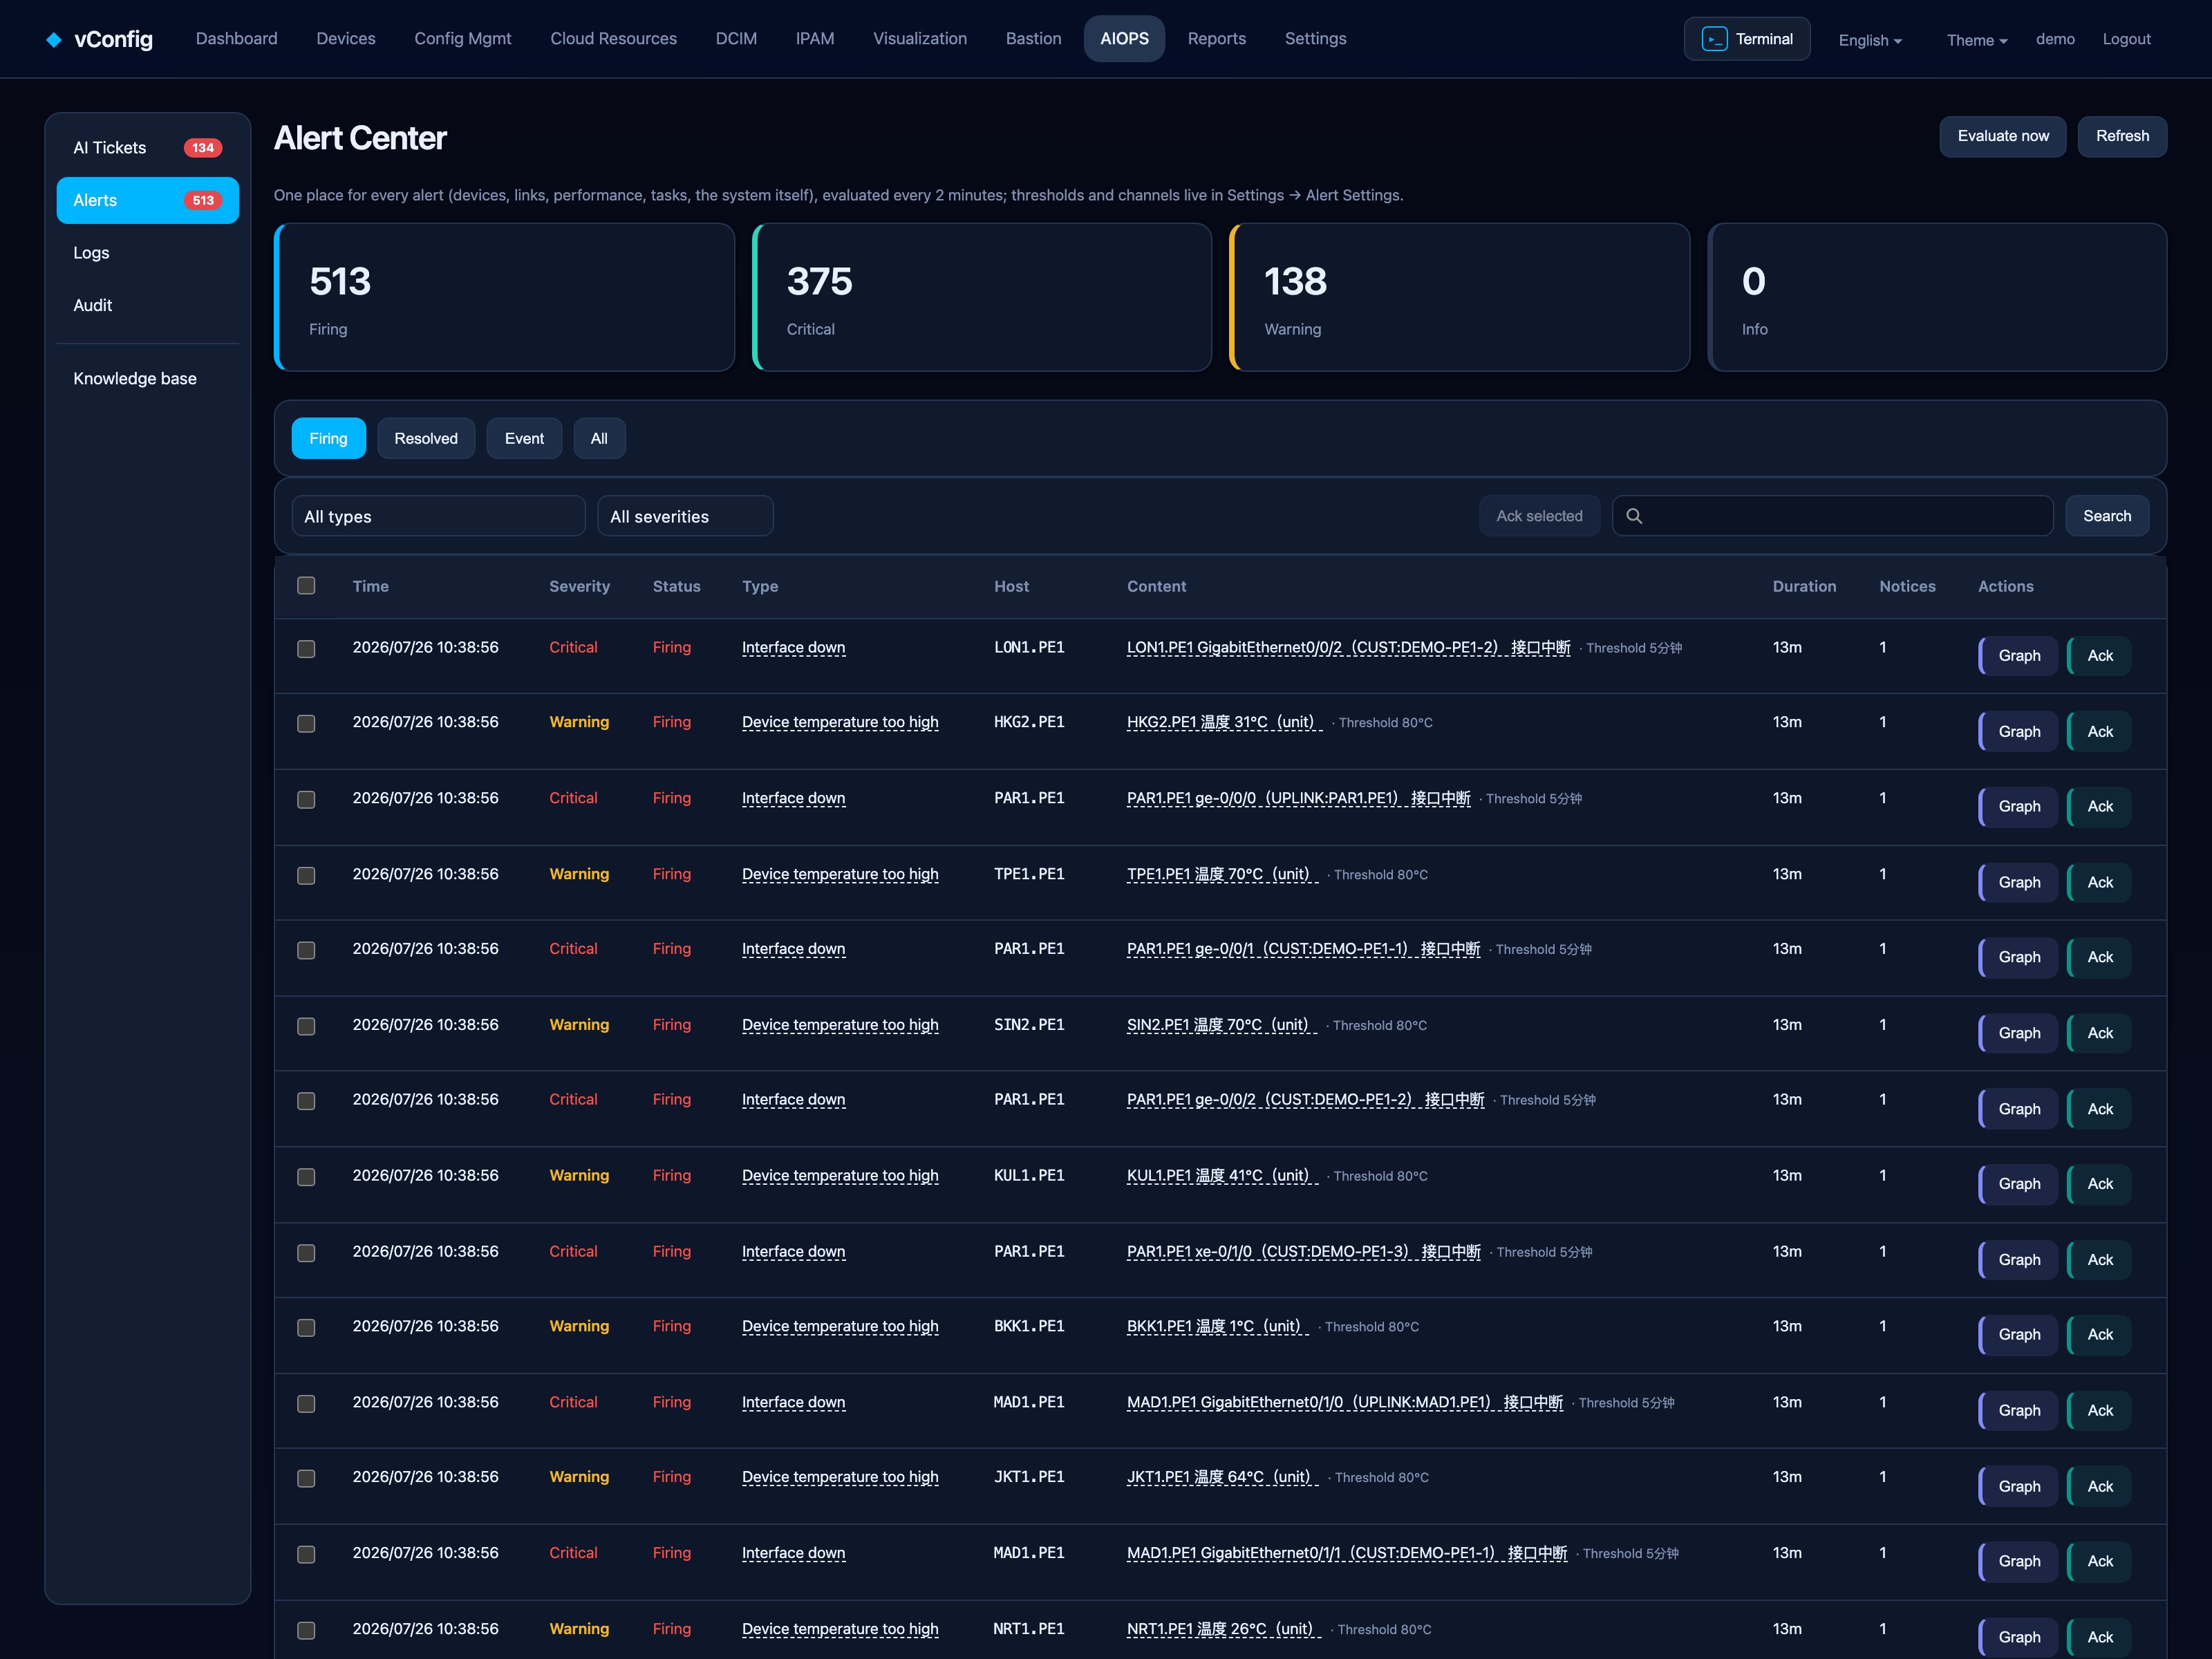The width and height of the screenshot is (2212, 1659).
Task: Focus the alert search input field
Action: tap(1832, 516)
